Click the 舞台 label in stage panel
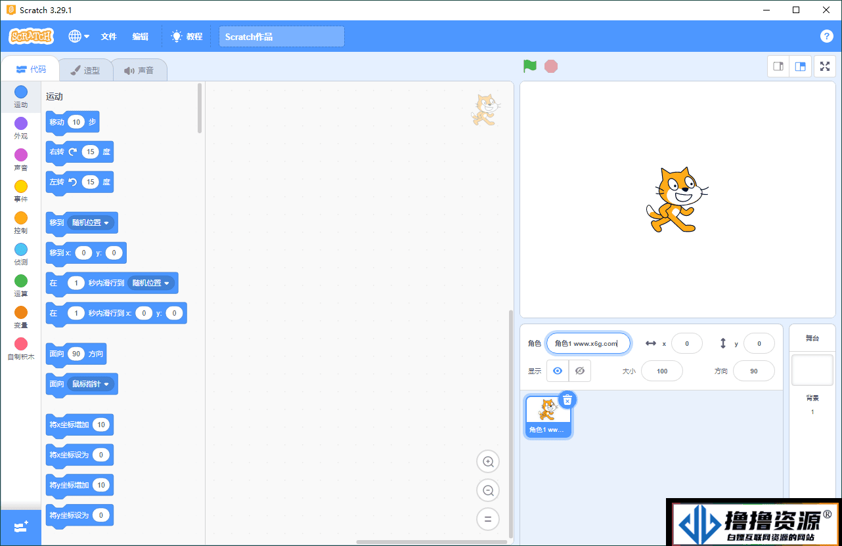Image resolution: width=842 pixels, height=546 pixels. 812,338
